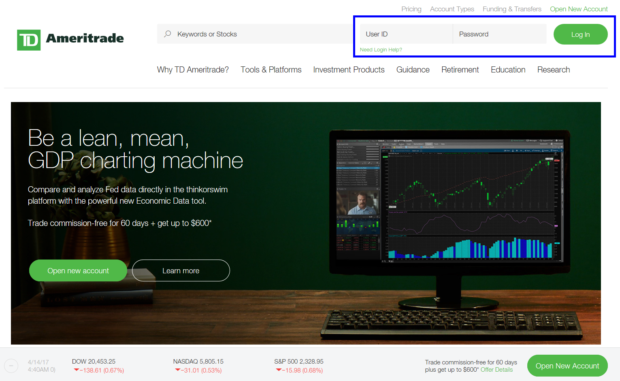Collapse the market ticker bar

click(x=11, y=366)
